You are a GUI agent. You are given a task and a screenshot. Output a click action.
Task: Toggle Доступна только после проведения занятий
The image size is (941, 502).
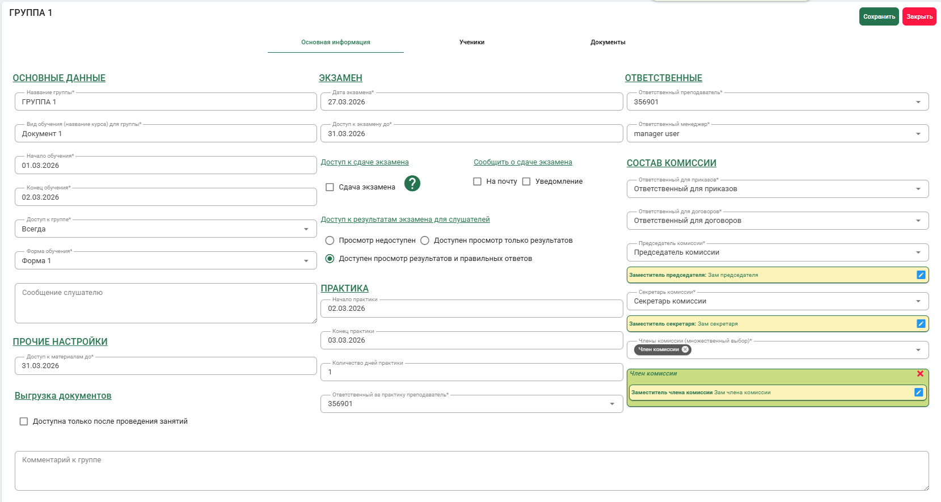24,421
